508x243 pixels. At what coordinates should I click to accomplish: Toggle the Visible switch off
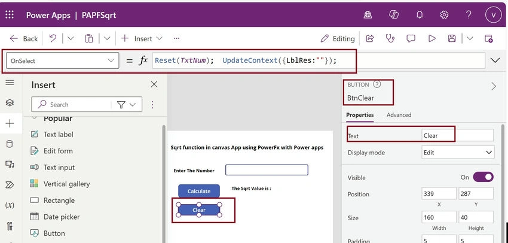[x=483, y=177]
